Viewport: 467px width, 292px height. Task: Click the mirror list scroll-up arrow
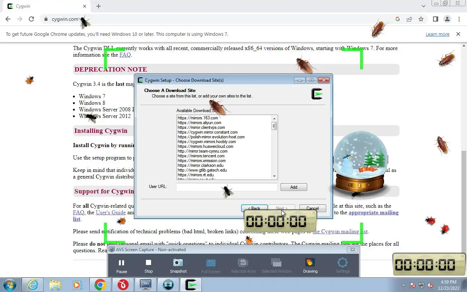274,118
